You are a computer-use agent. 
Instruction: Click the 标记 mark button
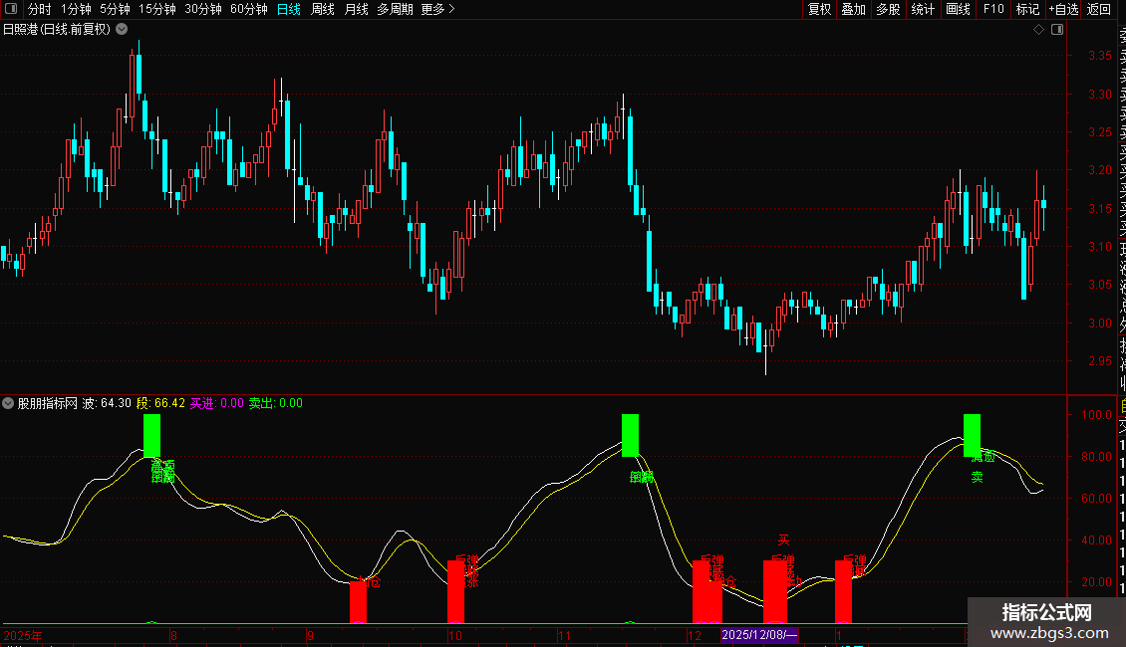(x=1027, y=9)
